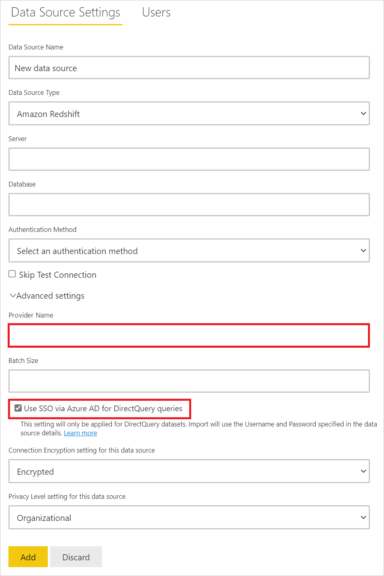
Task: Select an authentication method from the dropdown
Action: click(189, 250)
